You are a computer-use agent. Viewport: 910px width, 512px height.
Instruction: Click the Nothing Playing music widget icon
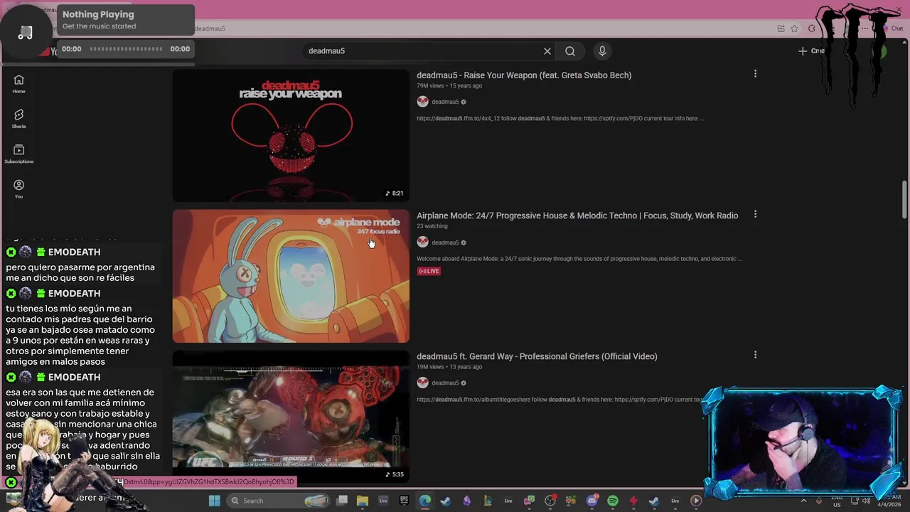(26, 32)
